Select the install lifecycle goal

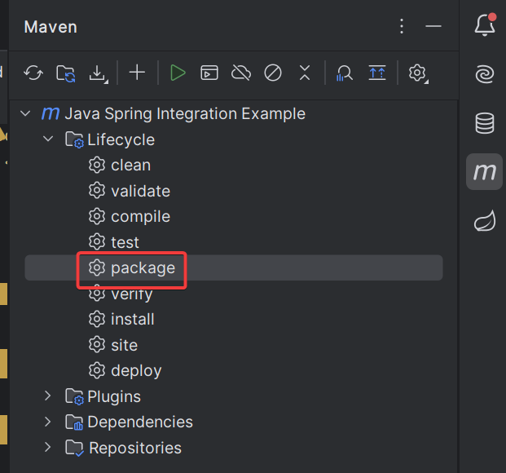click(132, 319)
